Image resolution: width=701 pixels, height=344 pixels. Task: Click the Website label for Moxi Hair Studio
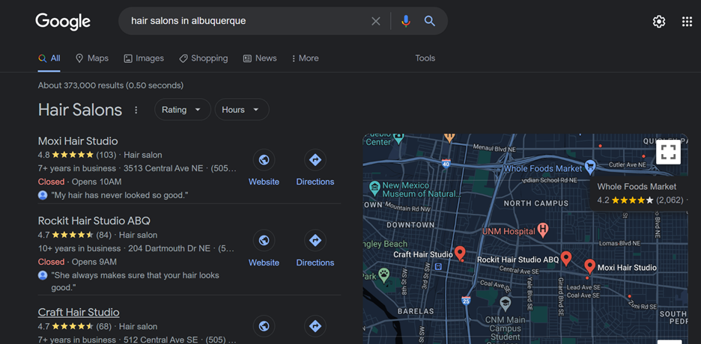[264, 182]
